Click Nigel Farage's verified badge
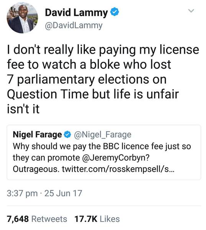Image resolution: width=206 pixels, height=230 pixels. click(x=67, y=135)
